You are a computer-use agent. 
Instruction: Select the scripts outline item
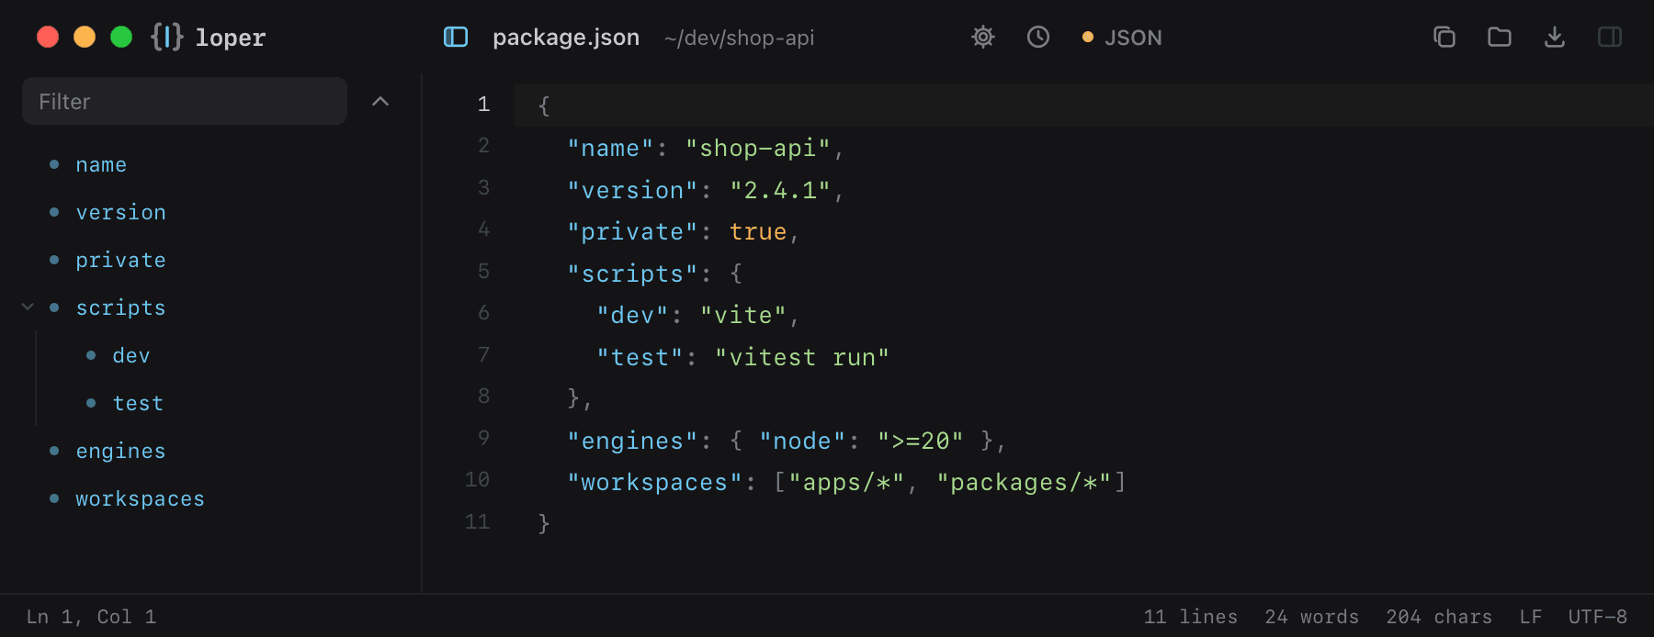click(x=120, y=307)
